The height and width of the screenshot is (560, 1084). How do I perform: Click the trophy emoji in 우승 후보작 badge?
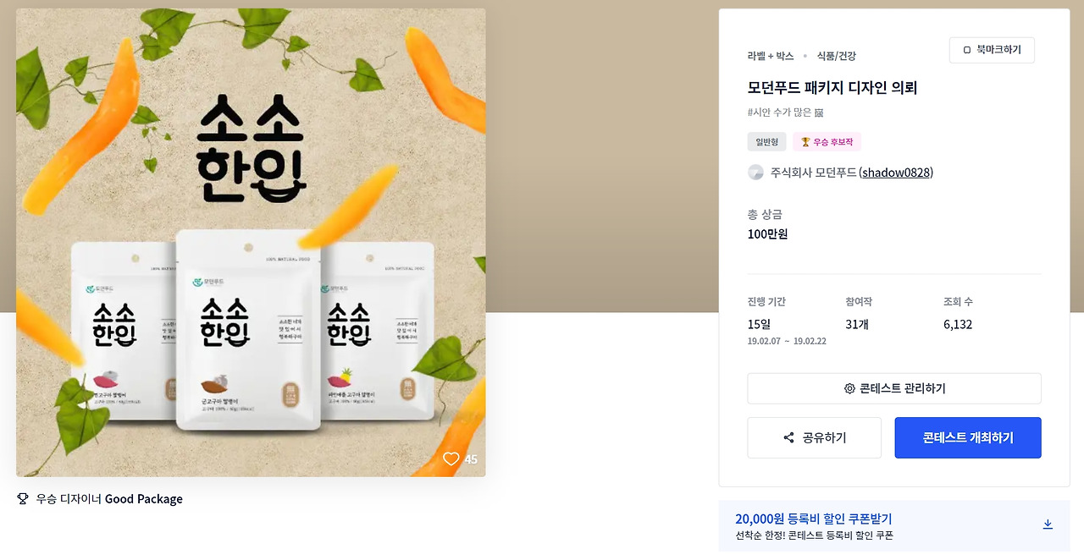pyautogui.click(x=805, y=142)
